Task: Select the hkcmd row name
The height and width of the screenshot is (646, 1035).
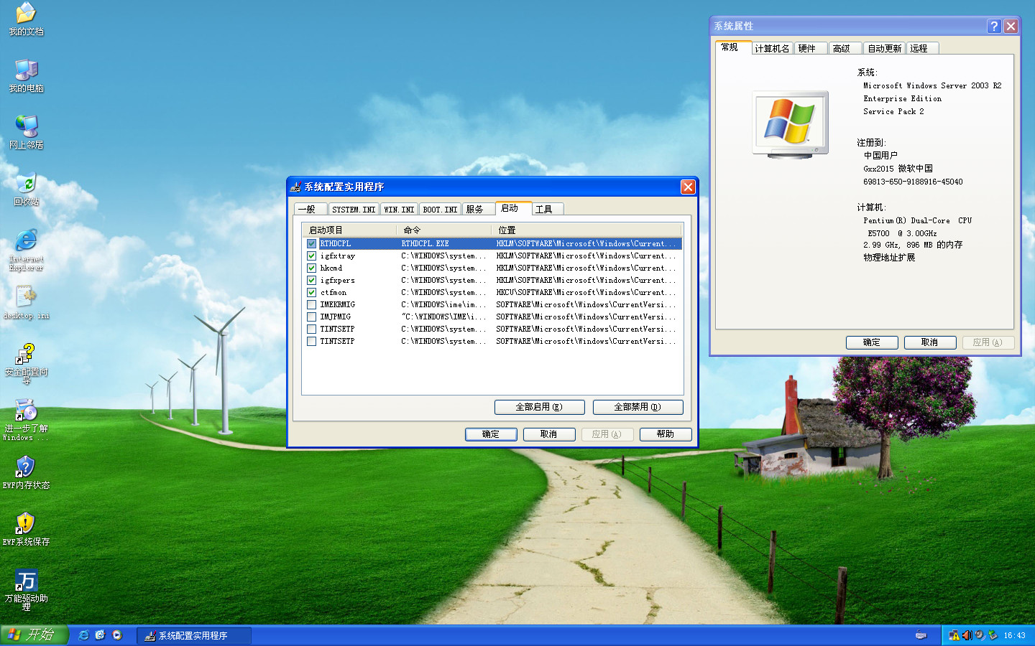Action: point(331,268)
